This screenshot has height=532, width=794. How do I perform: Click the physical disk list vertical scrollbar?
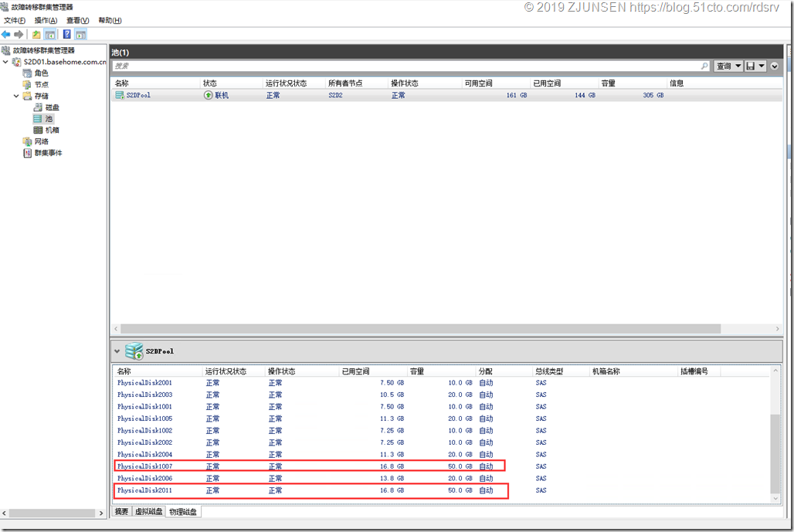[x=775, y=453]
